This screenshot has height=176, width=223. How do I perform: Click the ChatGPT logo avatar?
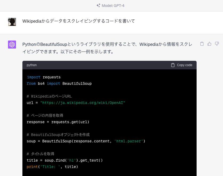12,45
